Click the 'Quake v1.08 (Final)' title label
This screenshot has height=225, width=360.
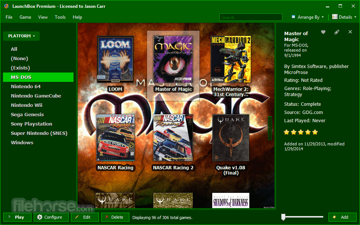[231, 170]
